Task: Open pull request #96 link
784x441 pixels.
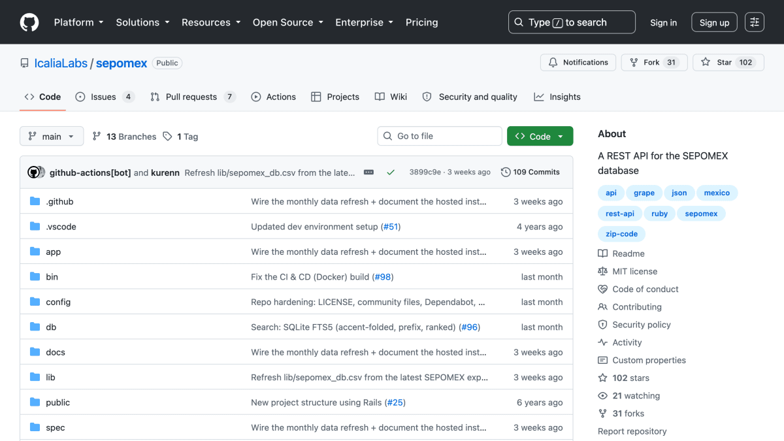Action: 470,327
